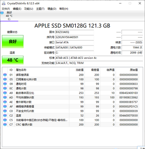
Task: Click status orb for ID 01 读取错误率
Action: pos(5,75)
